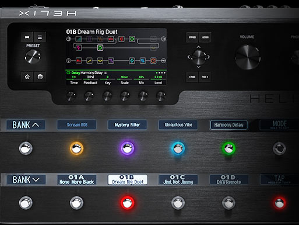Stomp the red TAP tempo footswitch
Image resolution: width=299 pixels, height=225 pixels.
[x=279, y=203]
